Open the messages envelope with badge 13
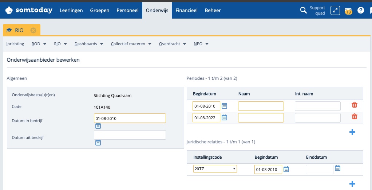This screenshot has width=372, height=190. (348, 11)
